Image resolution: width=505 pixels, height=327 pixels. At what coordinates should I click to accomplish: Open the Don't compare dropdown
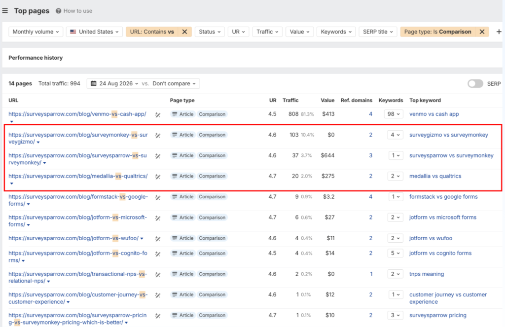[174, 83]
